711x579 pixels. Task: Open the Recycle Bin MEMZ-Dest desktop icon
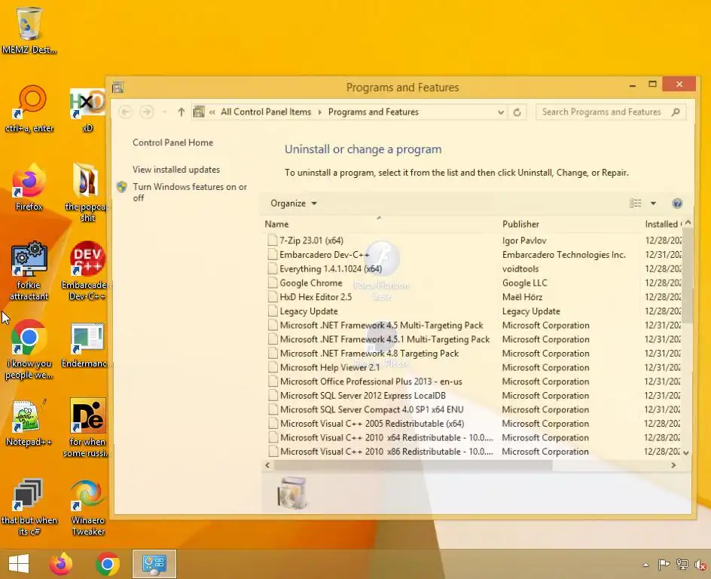click(29, 29)
